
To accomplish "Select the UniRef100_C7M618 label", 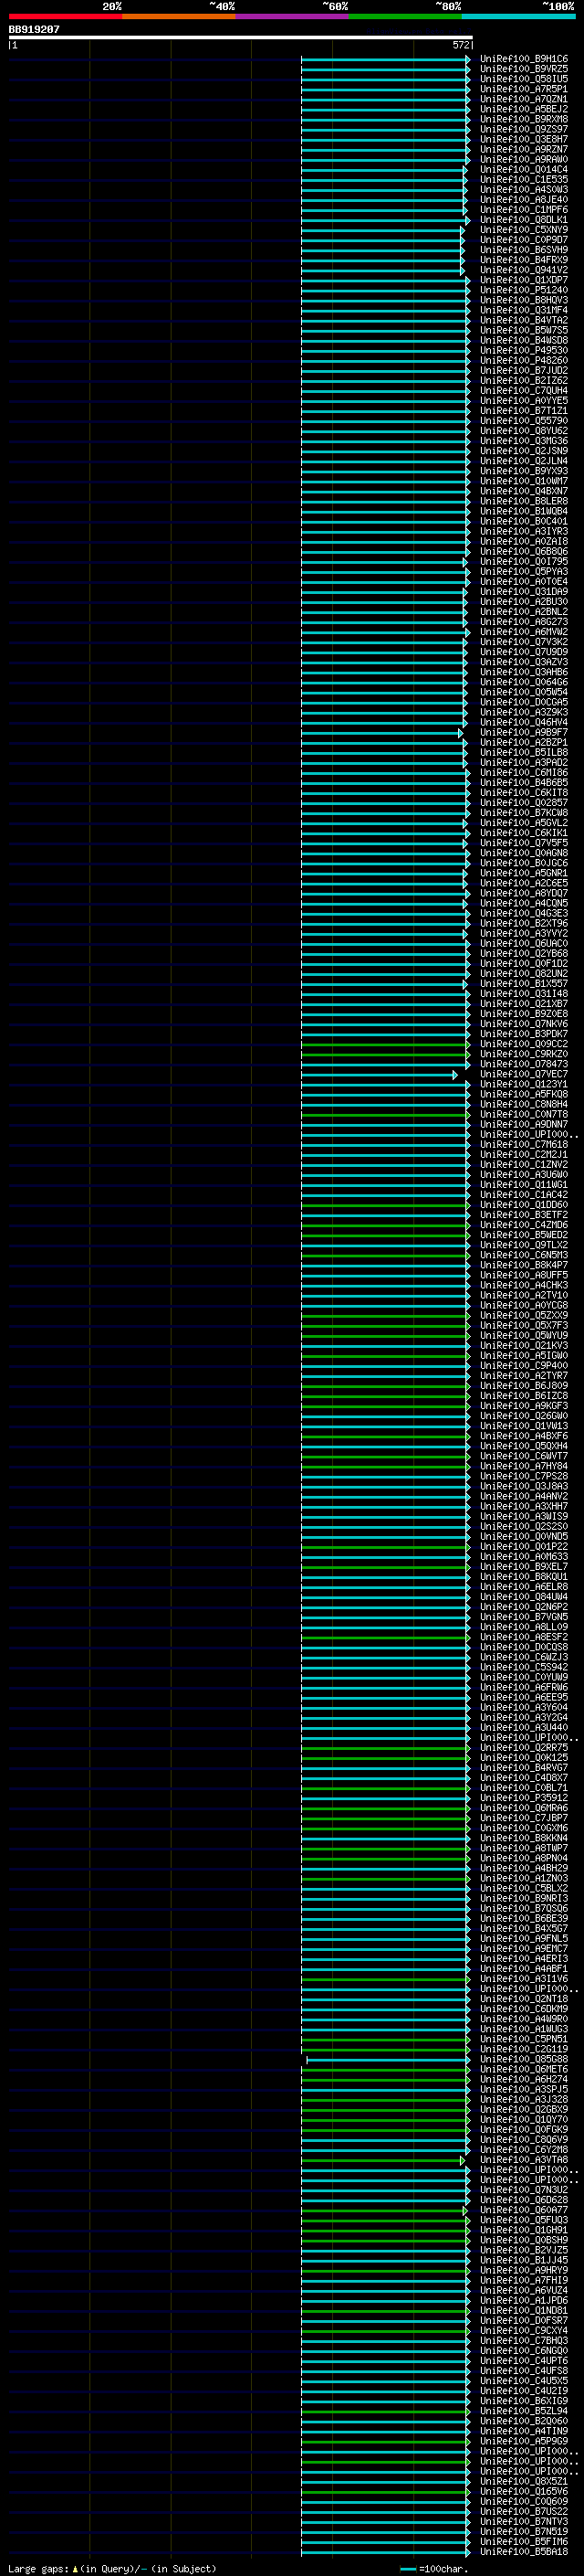I will click(x=523, y=1144).
